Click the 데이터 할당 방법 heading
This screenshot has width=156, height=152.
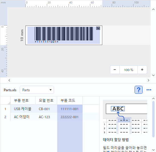[x=116, y=140]
